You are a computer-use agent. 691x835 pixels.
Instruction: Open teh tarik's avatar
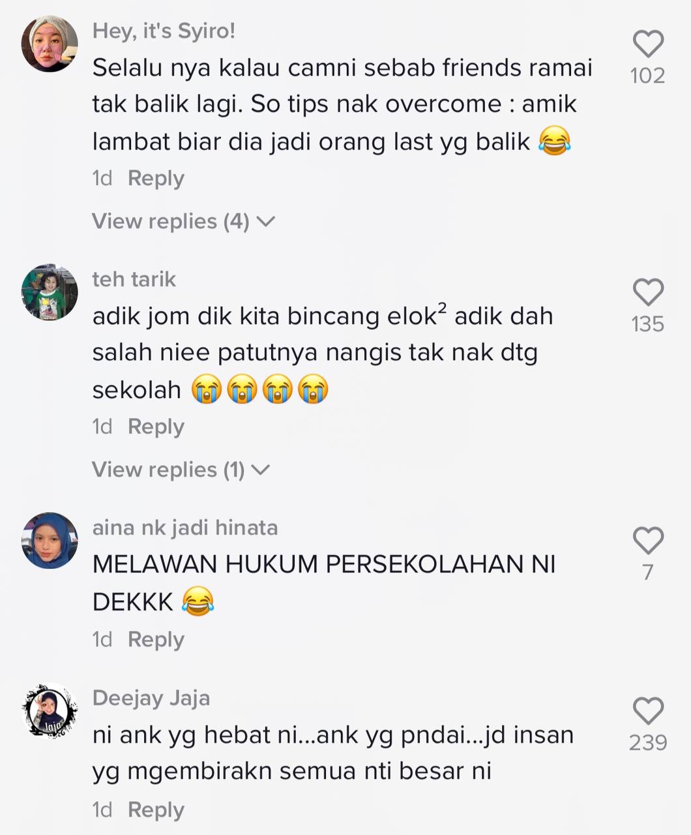pyautogui.click(x=50, y=292)
